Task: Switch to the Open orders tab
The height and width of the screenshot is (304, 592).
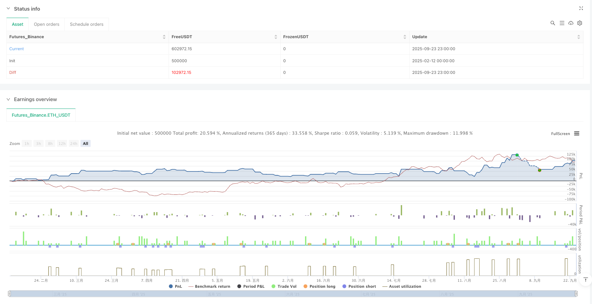Action: coord(46,24)
